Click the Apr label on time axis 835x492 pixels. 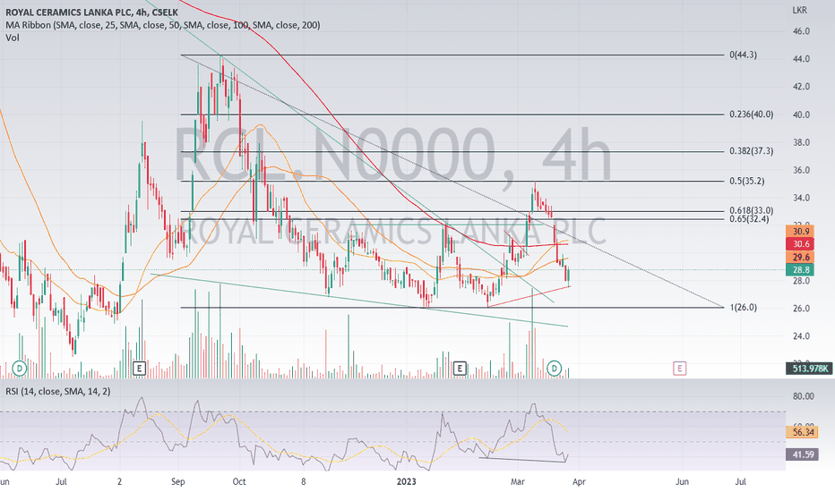tap(579, 482)
